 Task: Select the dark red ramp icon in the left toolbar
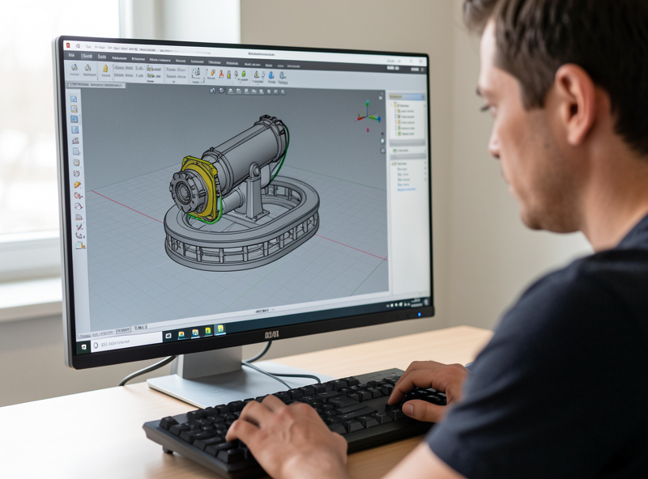coord(75,141)
